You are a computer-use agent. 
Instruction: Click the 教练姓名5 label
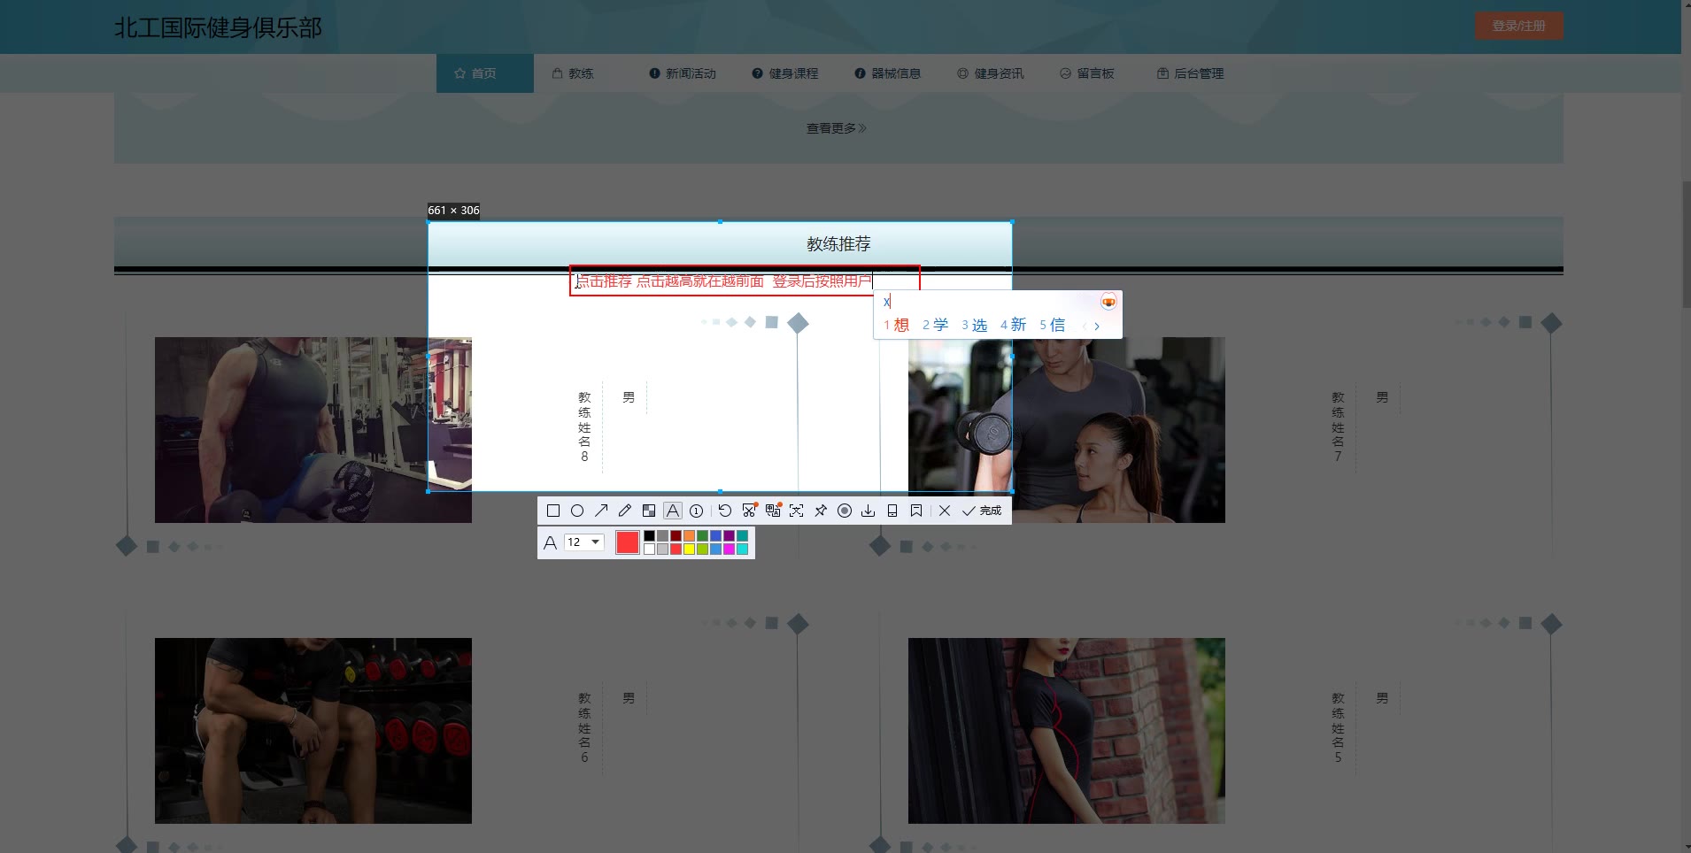pos(1338,728)
